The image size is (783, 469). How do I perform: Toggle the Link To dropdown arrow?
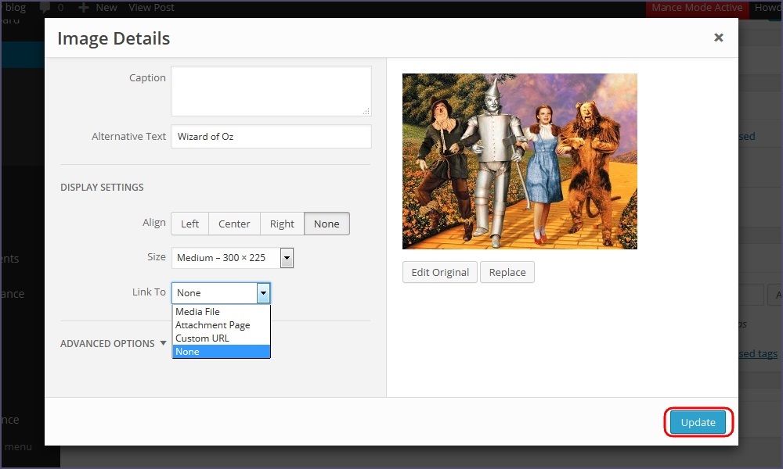click(264, 293)
